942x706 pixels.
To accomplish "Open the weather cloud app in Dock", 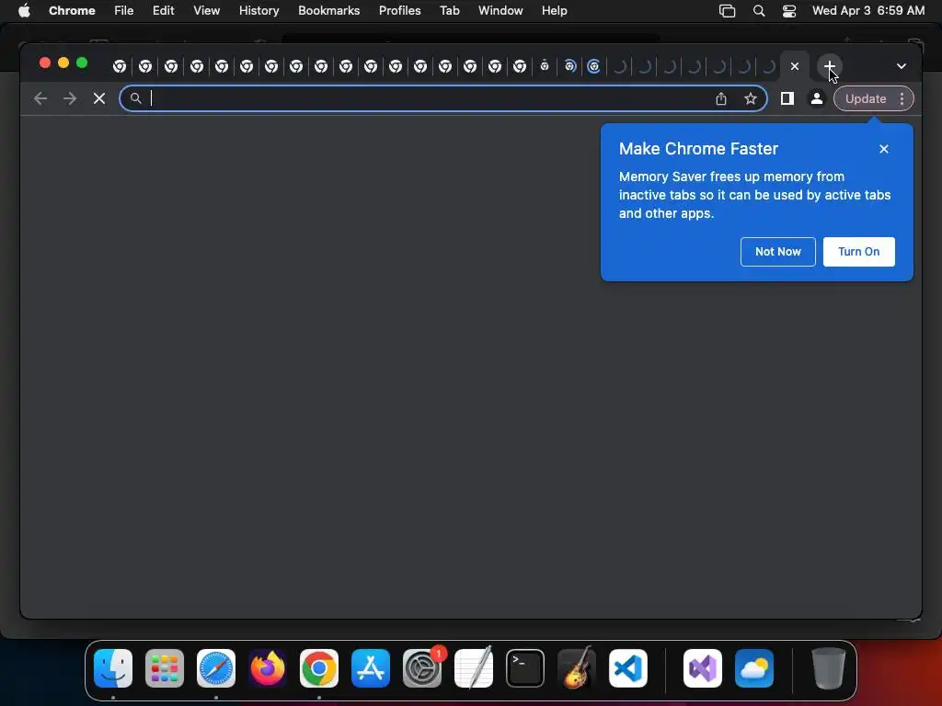I will tap(754, 668).
